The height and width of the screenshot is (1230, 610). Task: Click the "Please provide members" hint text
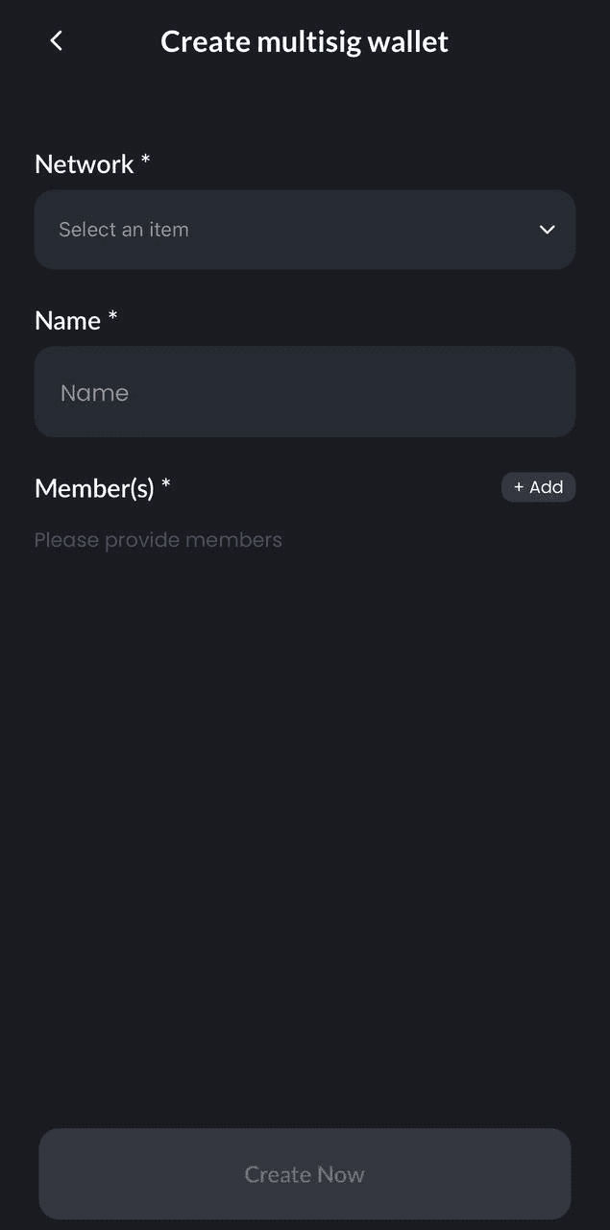pyautogui.click(x=159, y=540)
